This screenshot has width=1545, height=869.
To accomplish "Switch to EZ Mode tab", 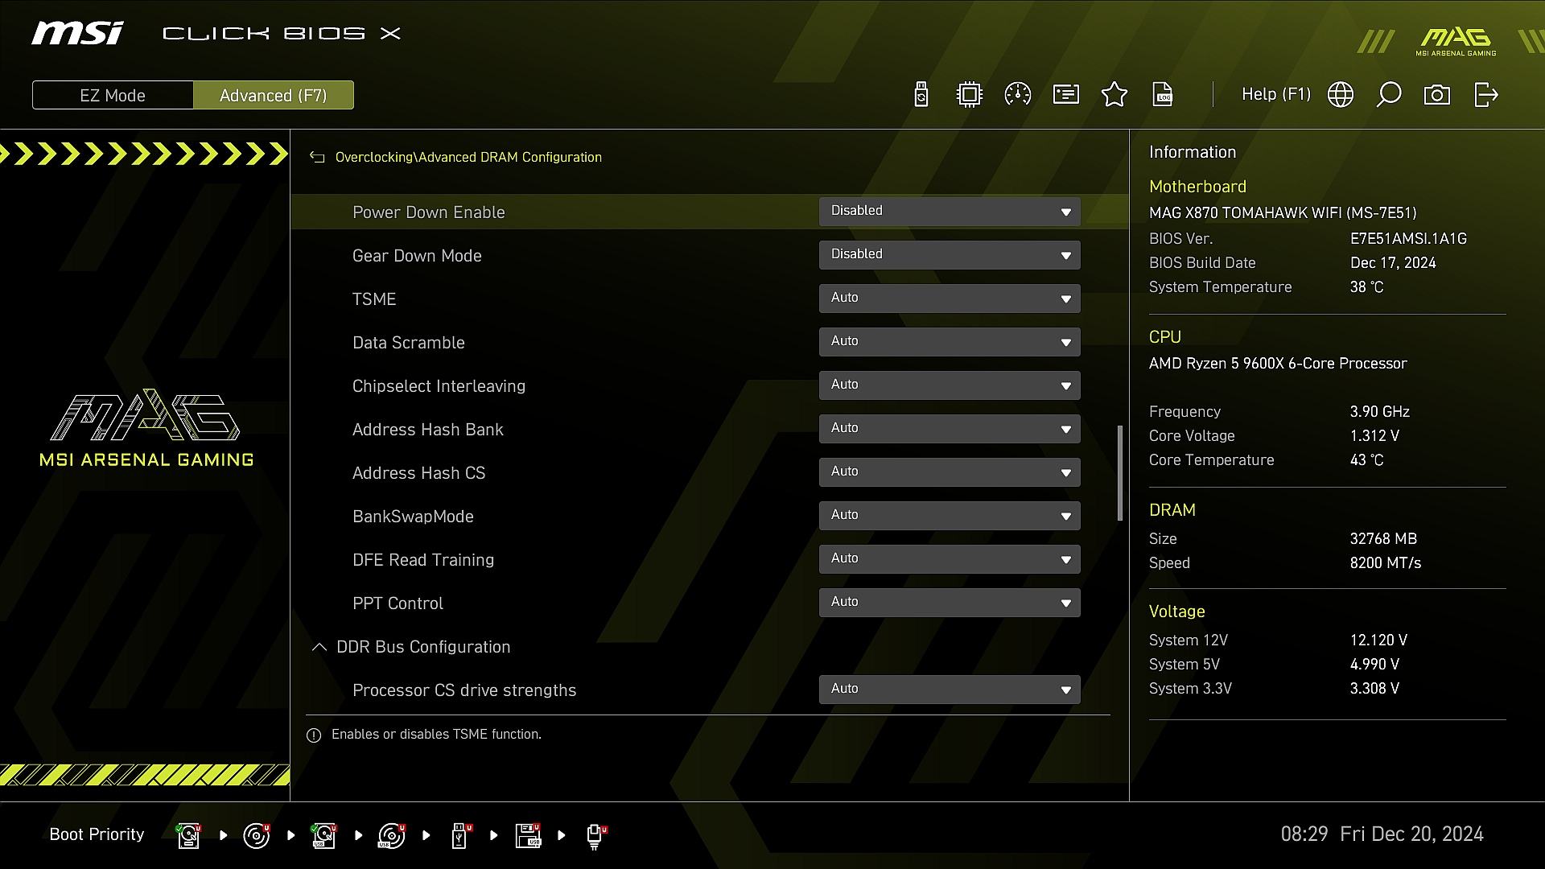I will (113, 95).
